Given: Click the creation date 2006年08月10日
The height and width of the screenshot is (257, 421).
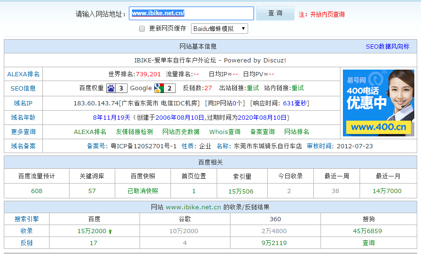Looking at the screenshot, I should (180, 117).
